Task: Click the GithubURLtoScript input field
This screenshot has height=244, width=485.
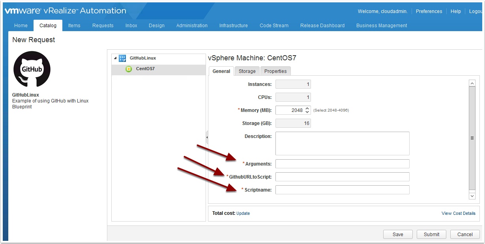Action: [x=343, y=177]
